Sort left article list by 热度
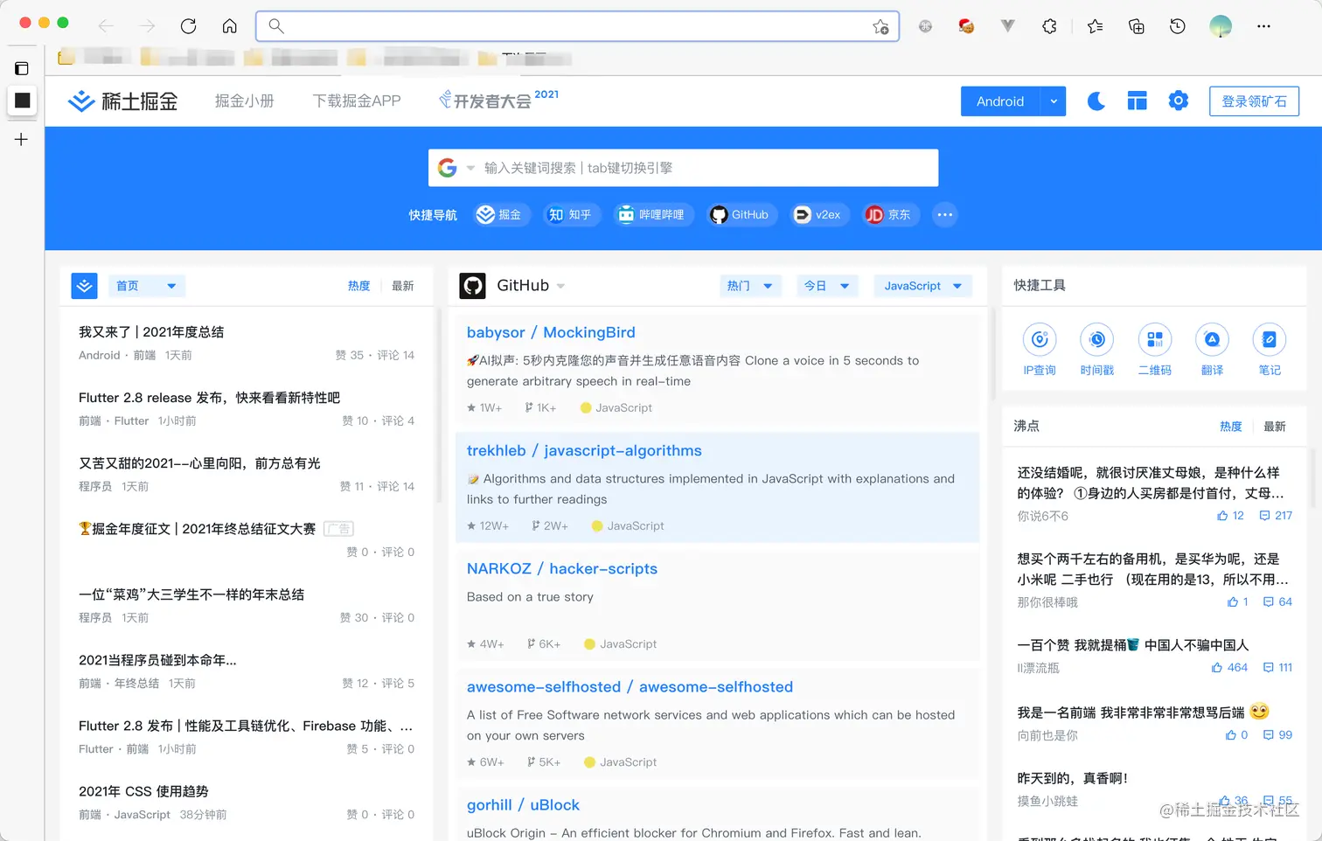The width and height of the screenshot is (1322, 841). 358,286
